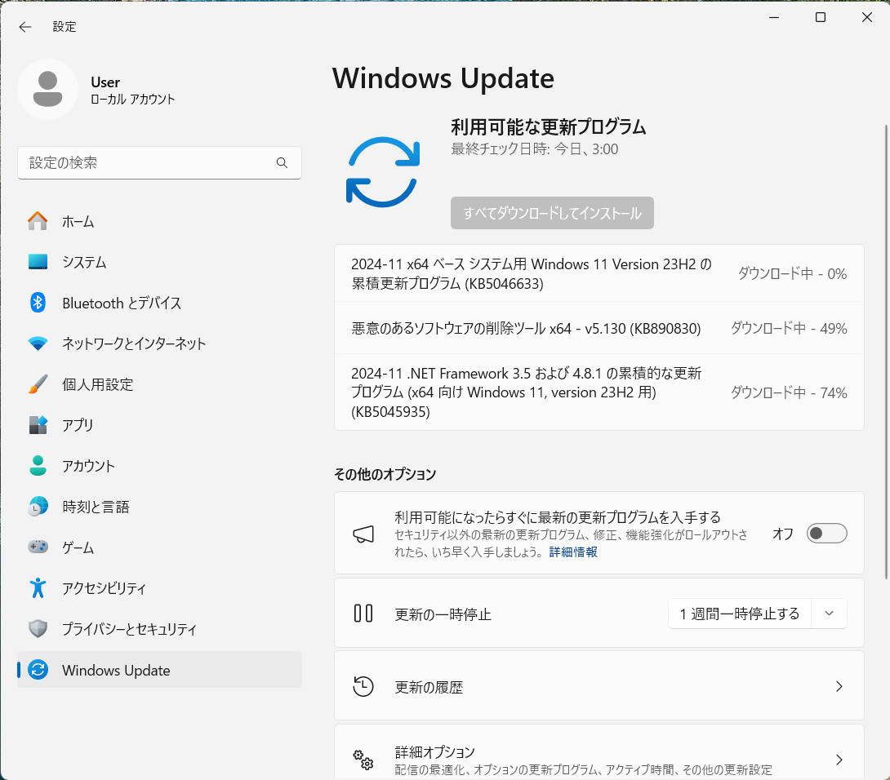Viewport: 890px width, 780px height.
Task: Open the 詳細情報 link
Action: (573, 552)
